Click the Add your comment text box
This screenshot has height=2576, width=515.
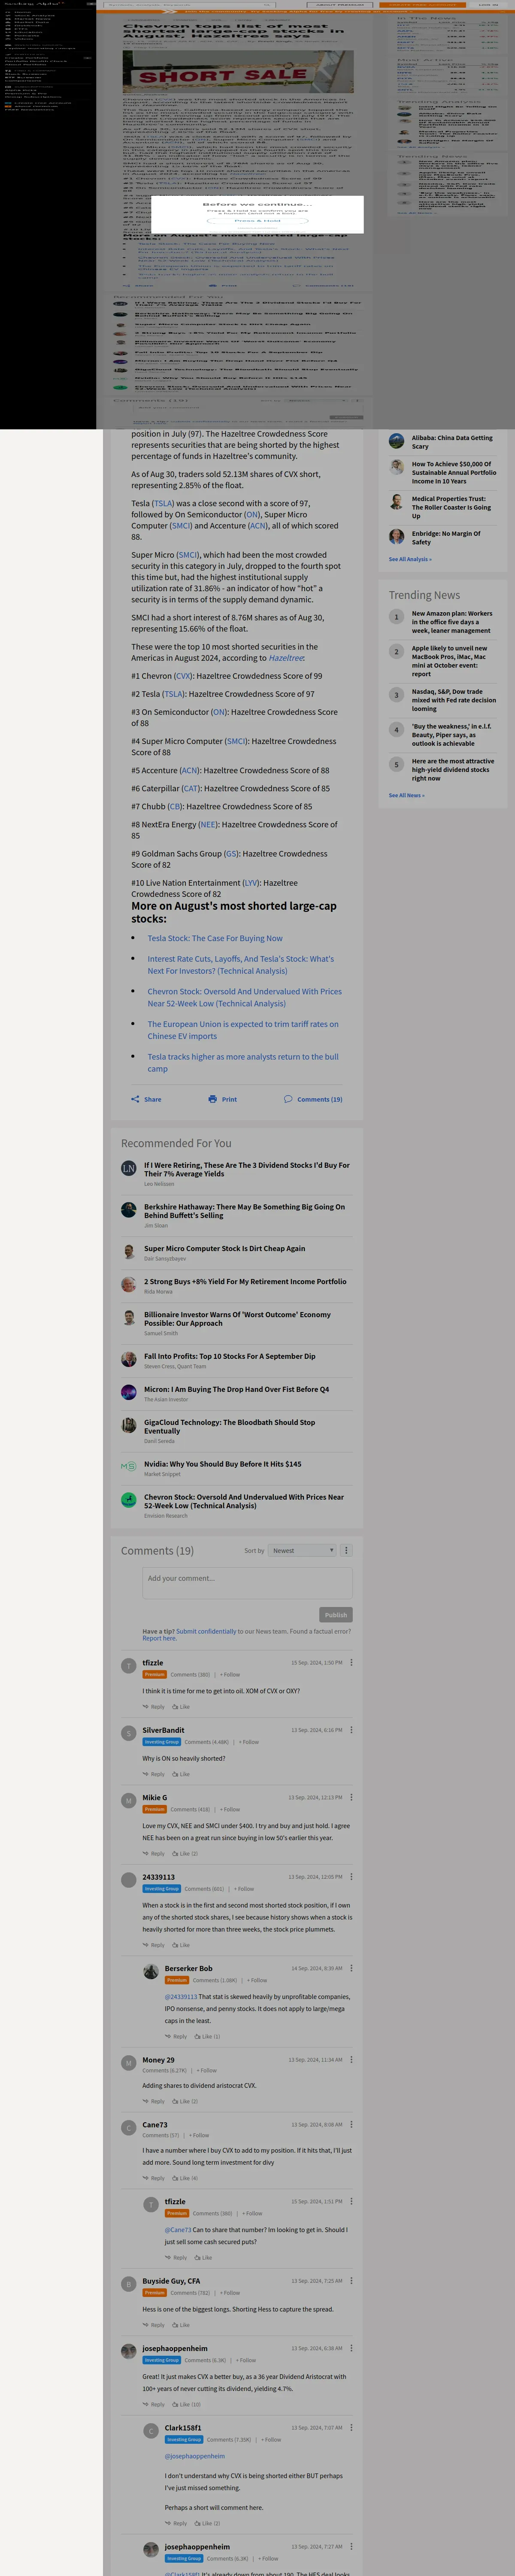click(247, 1583)
